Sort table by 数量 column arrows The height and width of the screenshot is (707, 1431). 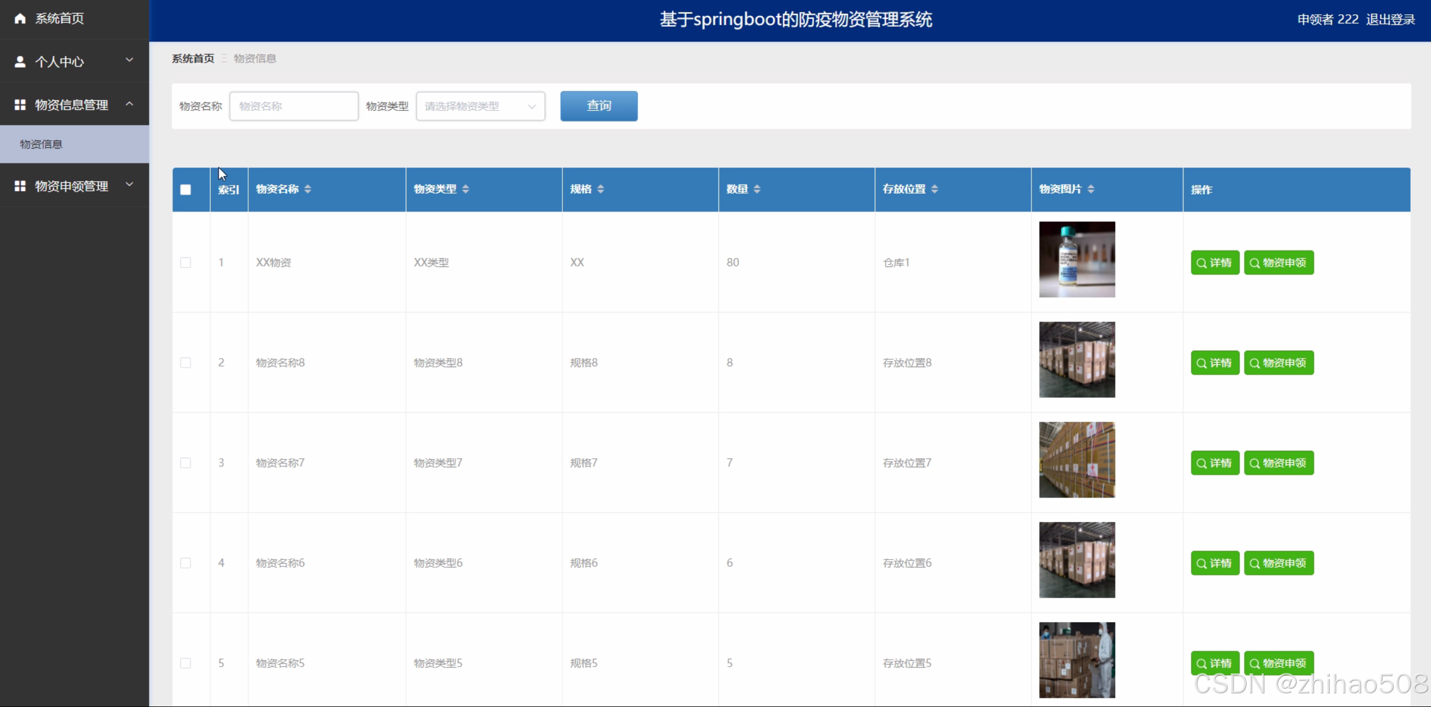pyautogui.click(x=757, y=189)
